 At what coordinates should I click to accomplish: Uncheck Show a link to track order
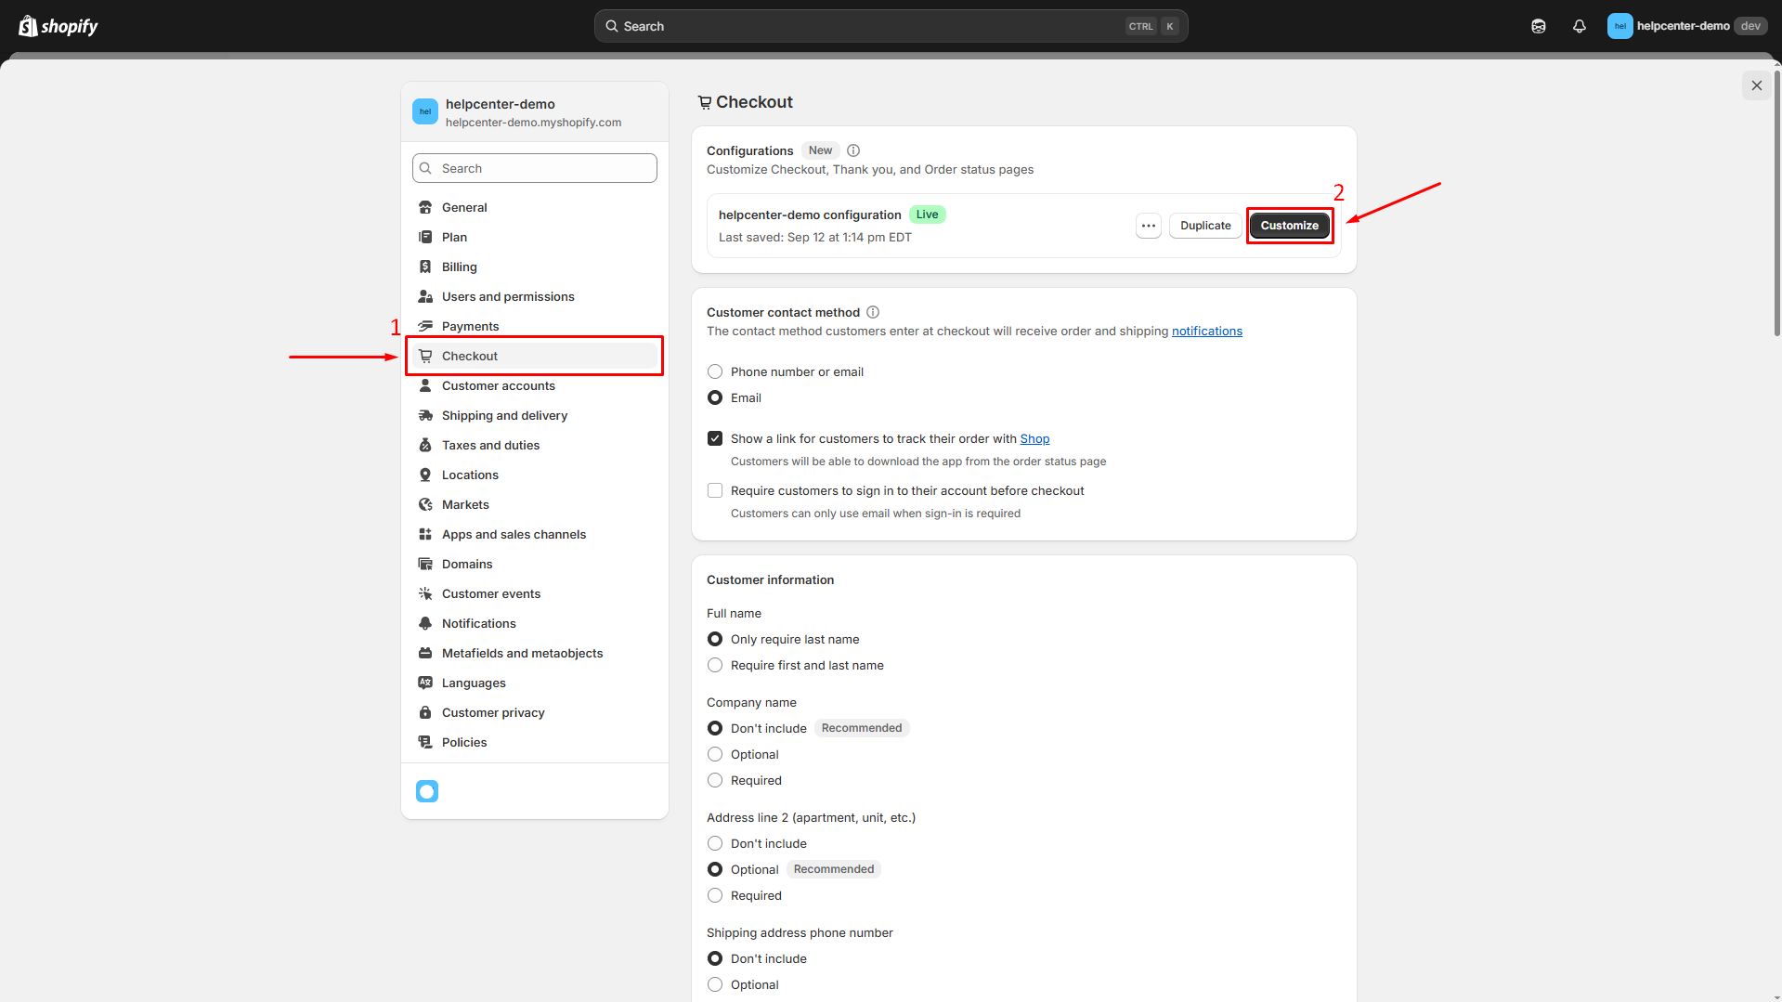click(715, 438)
